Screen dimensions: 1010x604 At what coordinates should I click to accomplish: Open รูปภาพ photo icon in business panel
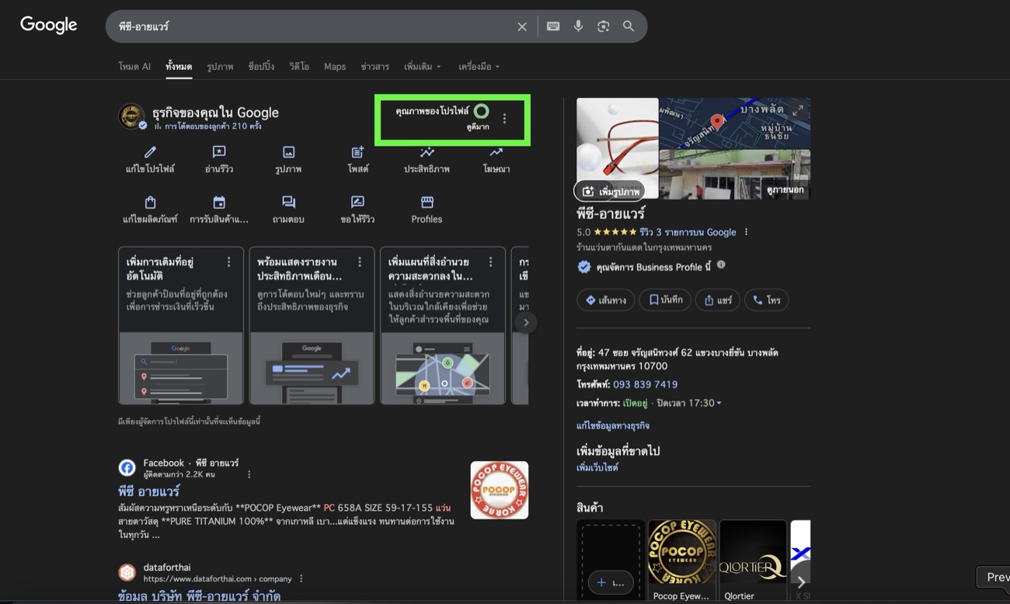coord(288,152)
